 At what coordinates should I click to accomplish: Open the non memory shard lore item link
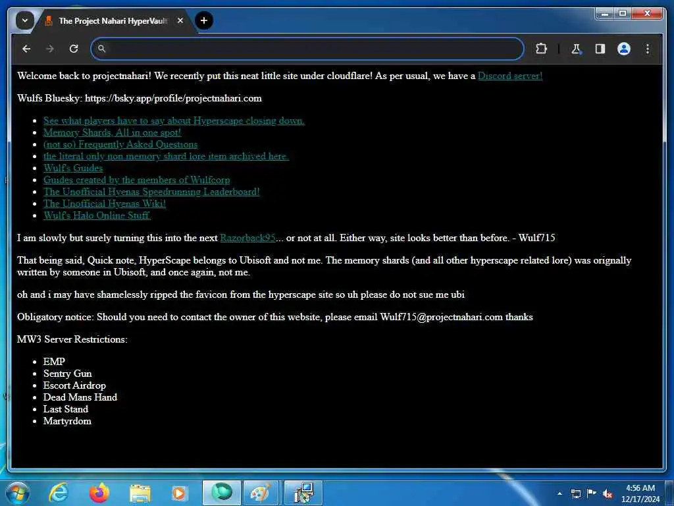[166, 156]
